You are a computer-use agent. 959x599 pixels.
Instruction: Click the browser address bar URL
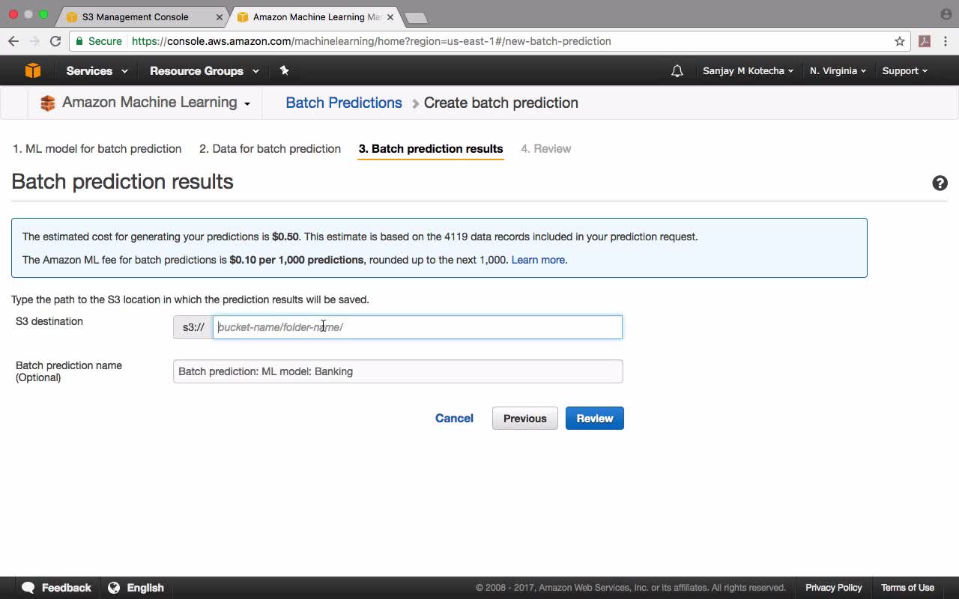372,41
